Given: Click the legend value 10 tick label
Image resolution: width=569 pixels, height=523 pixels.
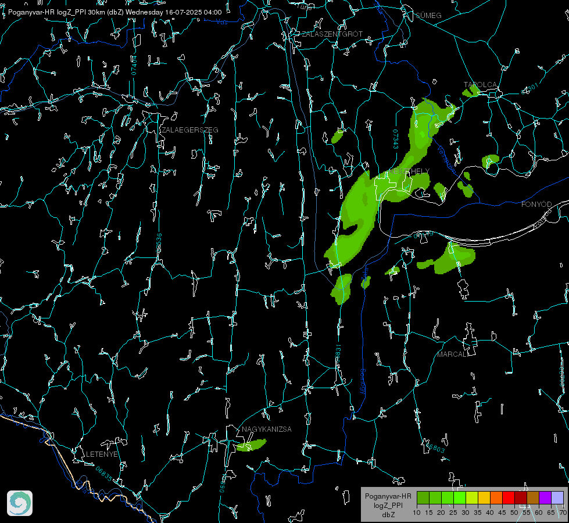Looking at the screenshot, I should (417, 513).
